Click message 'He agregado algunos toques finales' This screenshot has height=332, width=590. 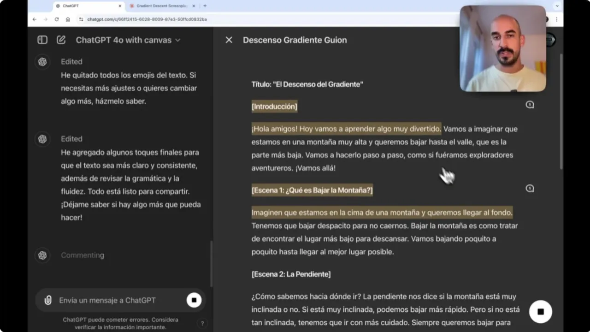[131, 185]
